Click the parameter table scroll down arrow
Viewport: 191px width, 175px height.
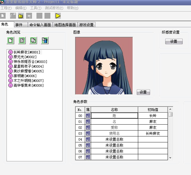pos(170,158)
